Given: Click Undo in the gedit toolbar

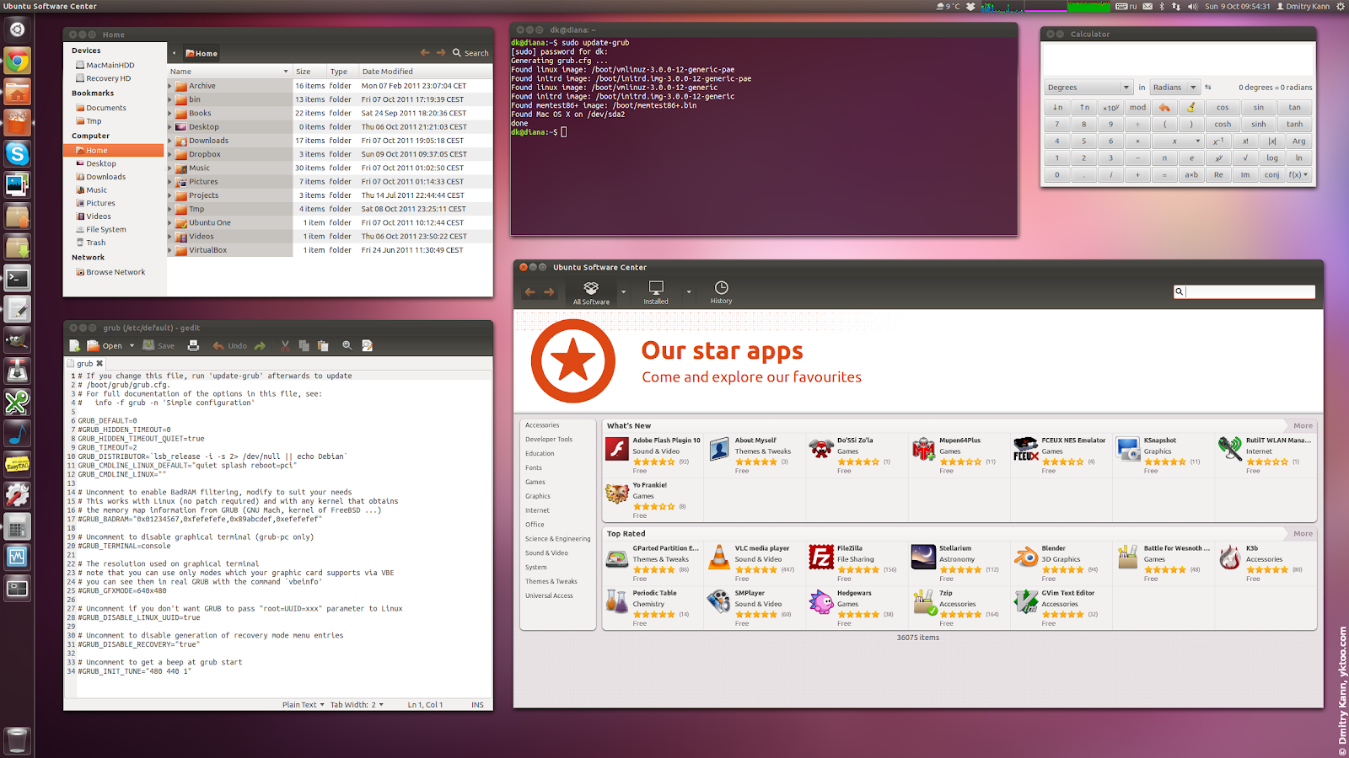Looking at the screenshot, I should pyautogui.click(x=229, y=345).
